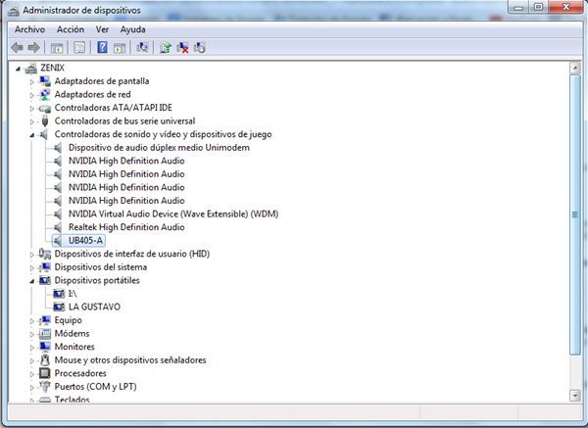Click the scrollbar up arrow
Screen dimensions: 588x428
[575, 68]
